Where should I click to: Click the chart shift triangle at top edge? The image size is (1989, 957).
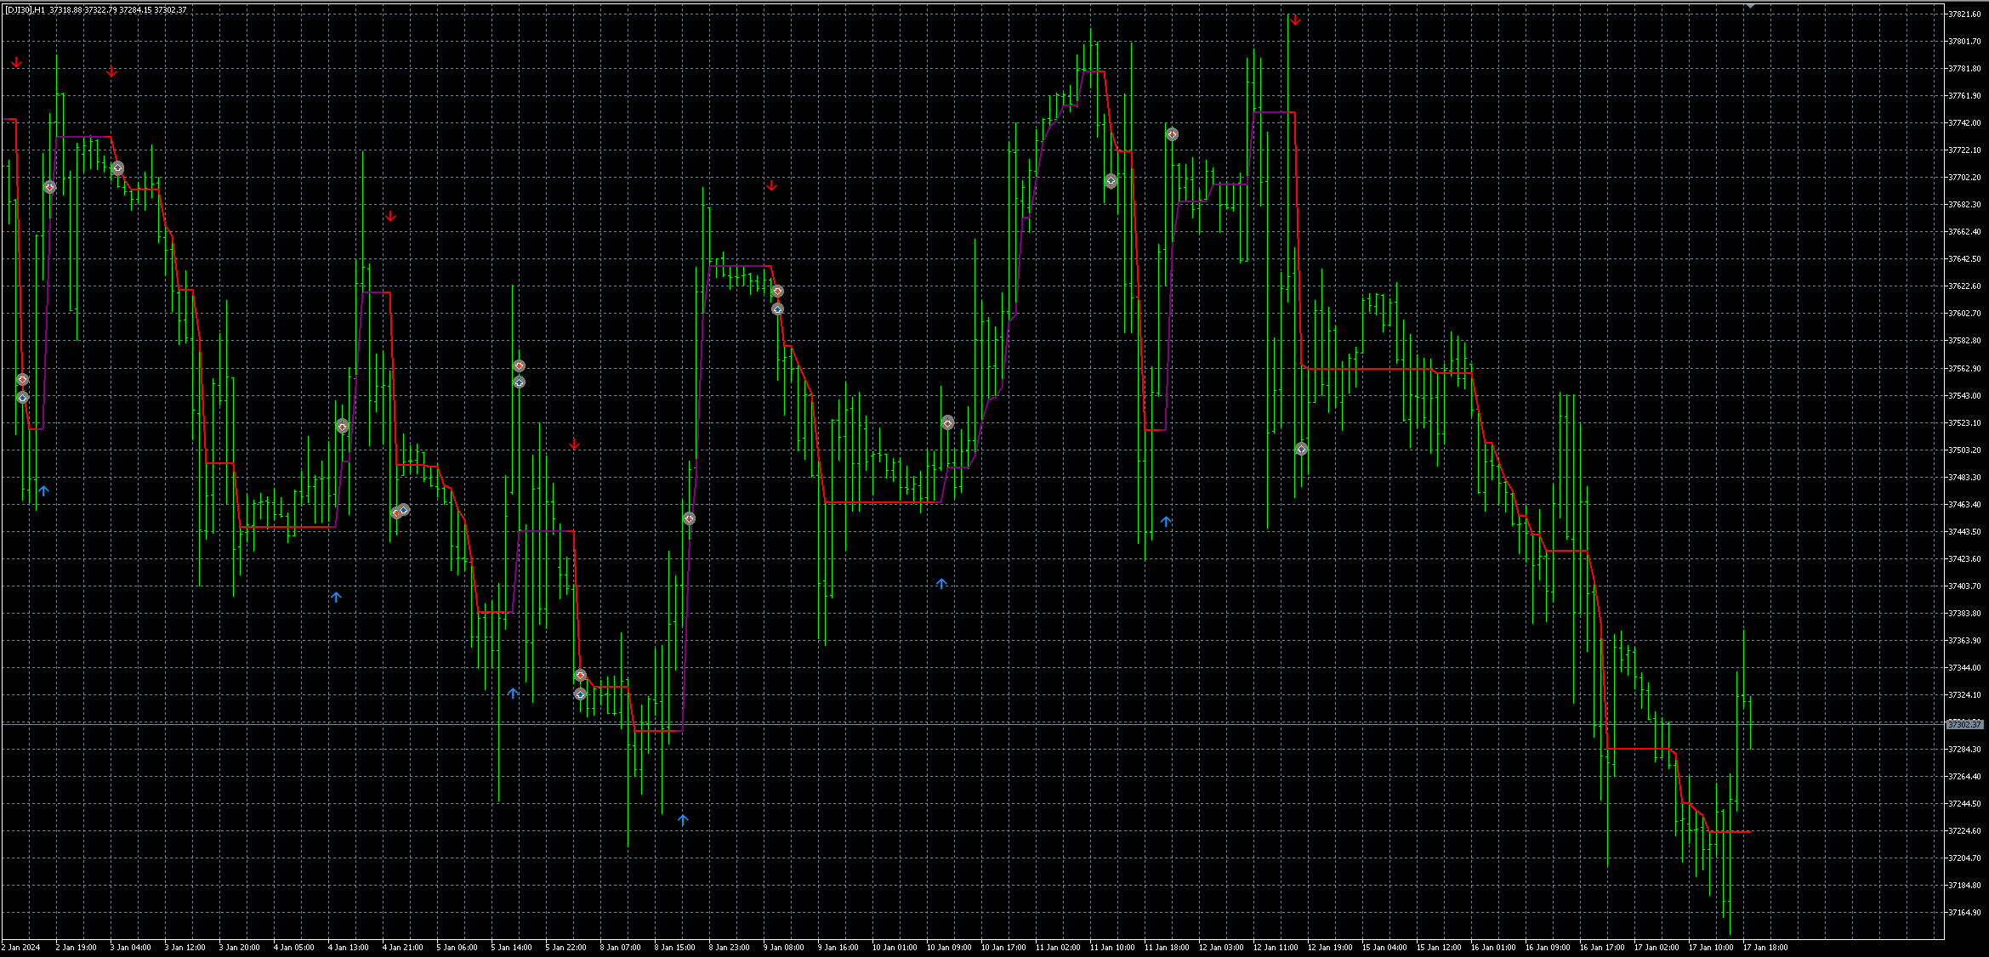(1750, 6)
